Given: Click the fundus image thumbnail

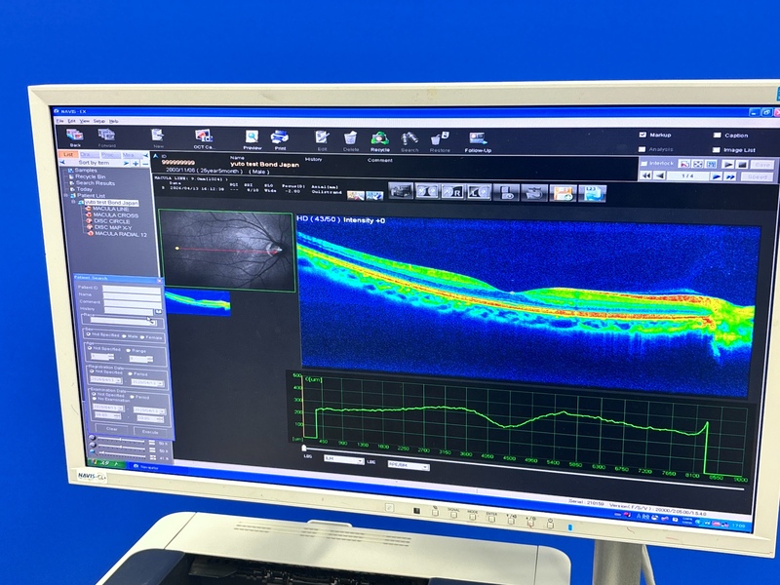Looking at the screenshot, I should 225,251.
